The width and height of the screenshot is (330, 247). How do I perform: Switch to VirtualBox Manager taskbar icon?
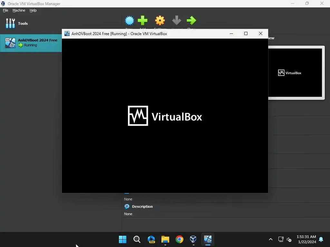tap(193, 239)
